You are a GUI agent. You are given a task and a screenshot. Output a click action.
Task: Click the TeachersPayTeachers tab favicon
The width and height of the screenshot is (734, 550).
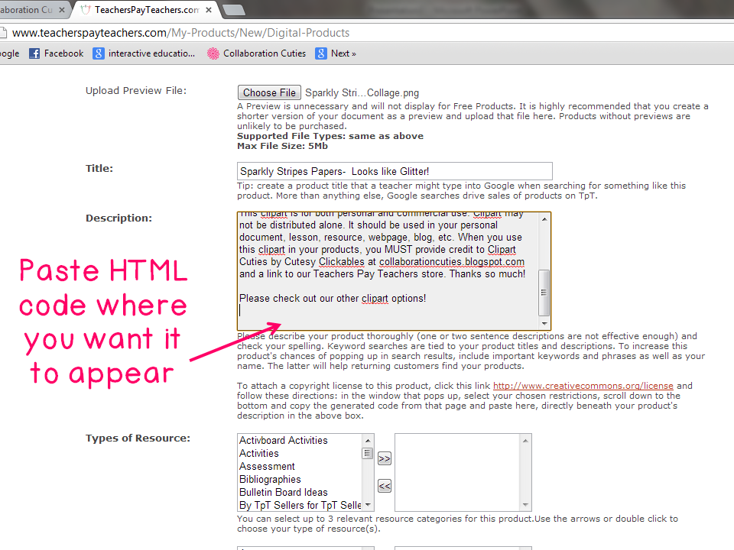pos(86,11)
